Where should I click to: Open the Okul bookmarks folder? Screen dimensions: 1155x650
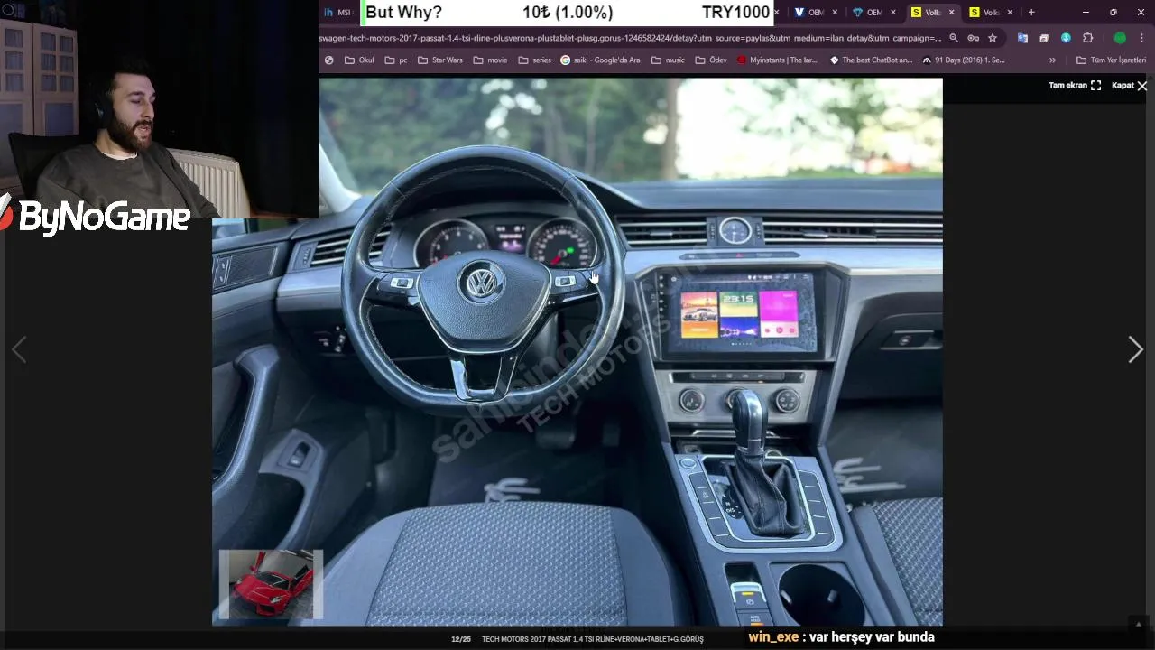359,60
